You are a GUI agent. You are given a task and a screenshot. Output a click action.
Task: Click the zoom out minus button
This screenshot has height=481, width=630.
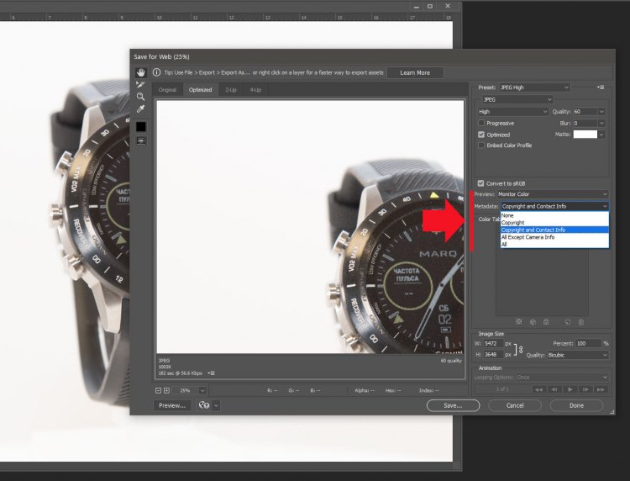158,390
